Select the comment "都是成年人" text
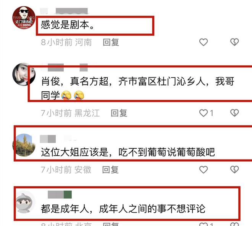 coord(123,209)
